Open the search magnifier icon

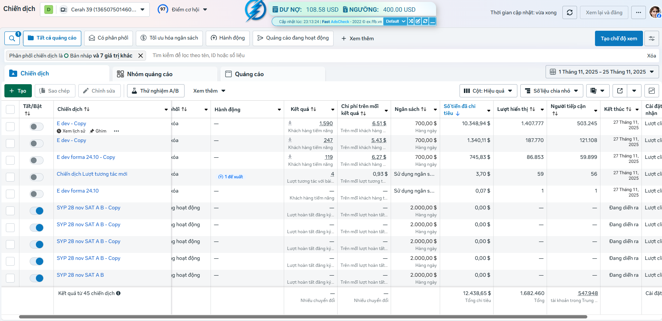(12, 38)
